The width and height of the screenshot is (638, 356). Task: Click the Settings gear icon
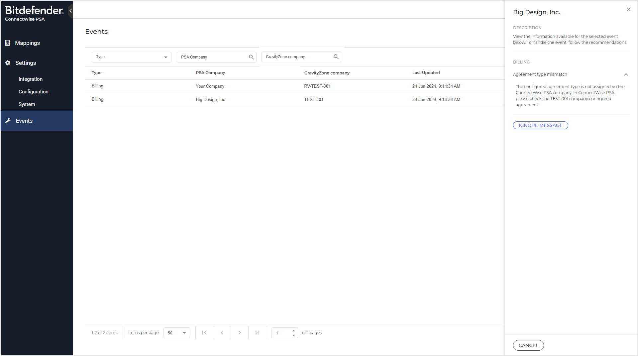click(x=8, y=63)
